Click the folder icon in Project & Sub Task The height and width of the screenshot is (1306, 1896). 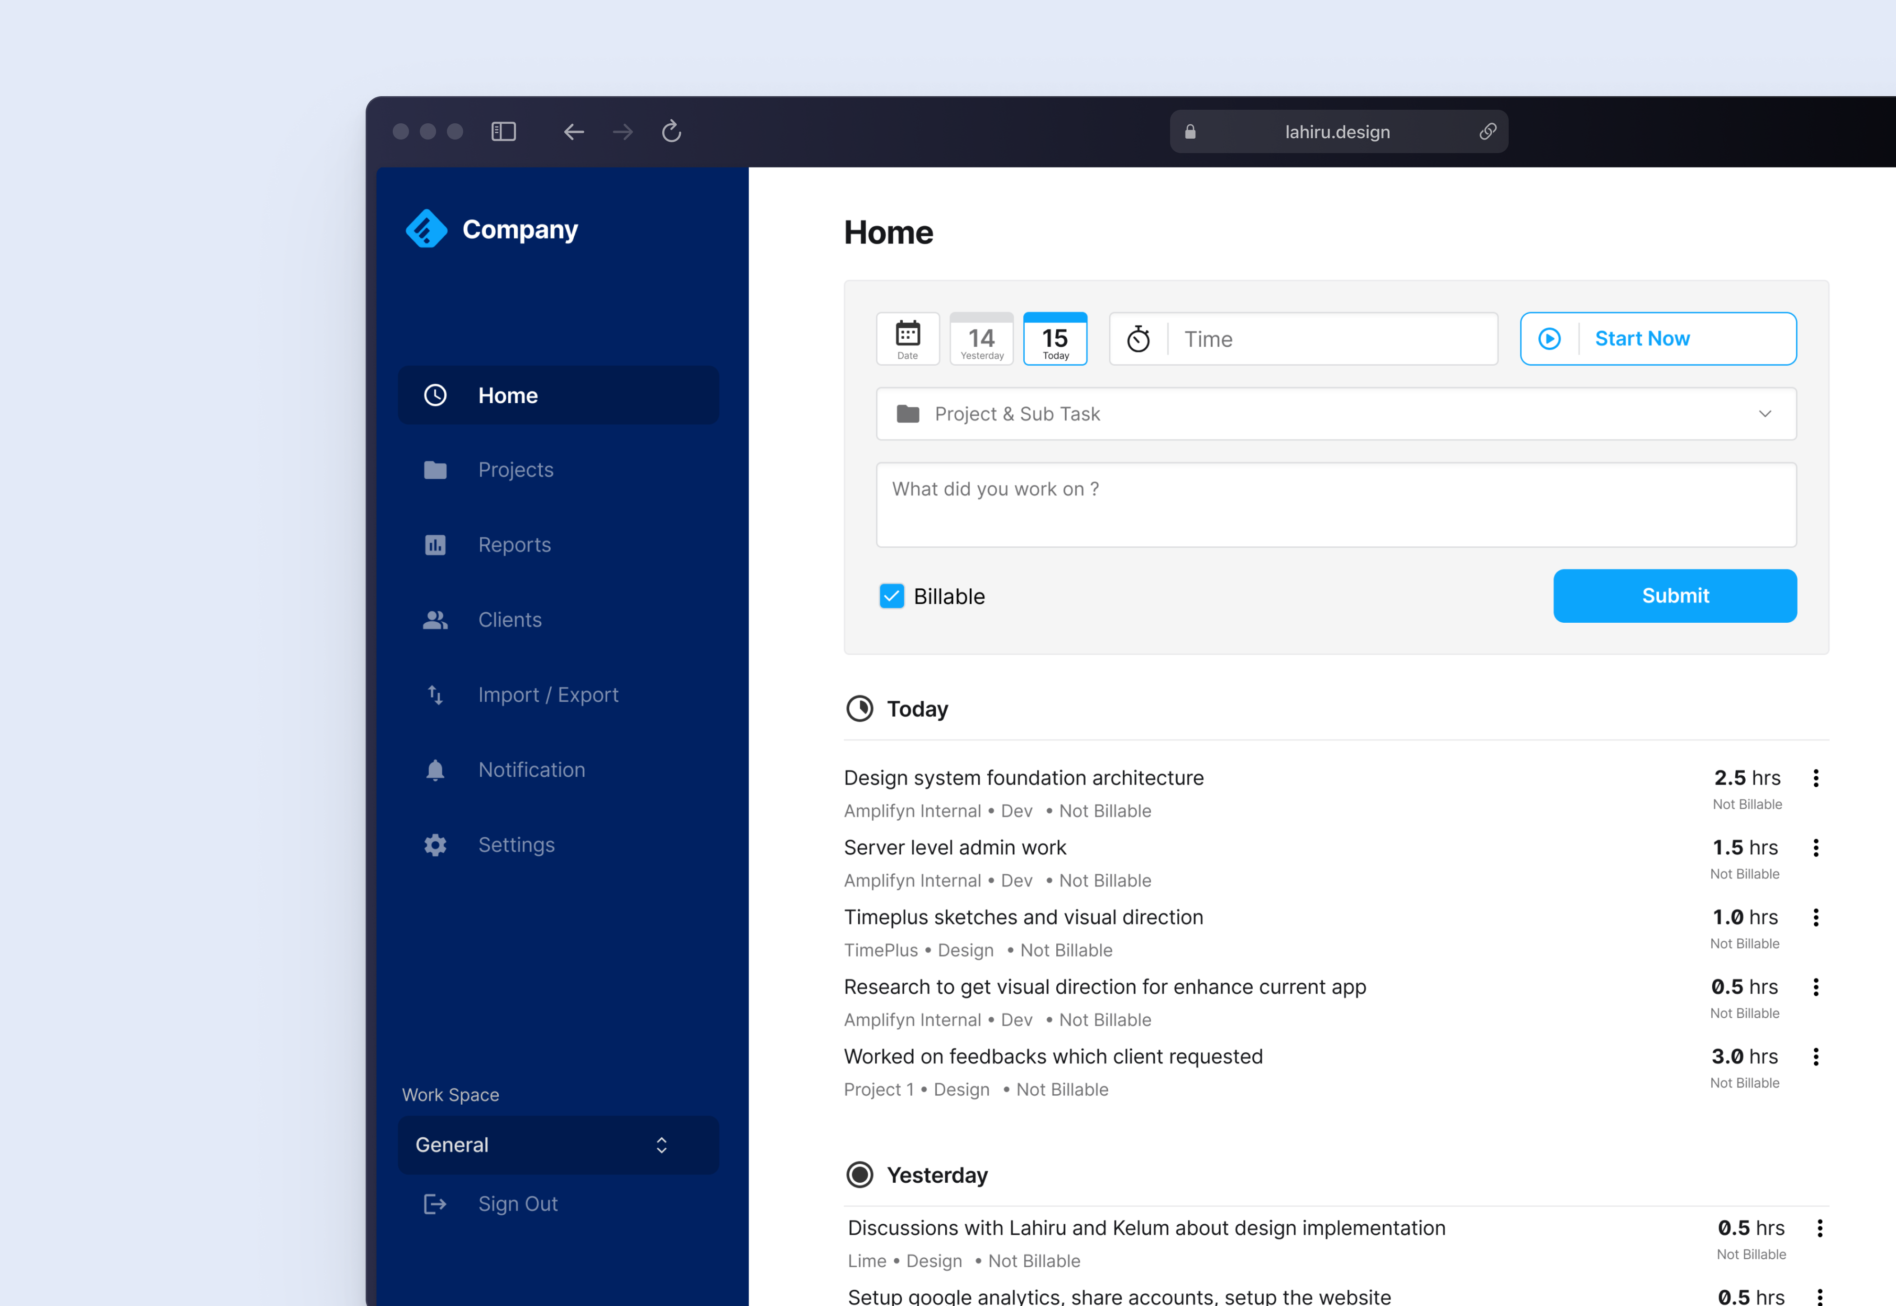pos(908,414)
